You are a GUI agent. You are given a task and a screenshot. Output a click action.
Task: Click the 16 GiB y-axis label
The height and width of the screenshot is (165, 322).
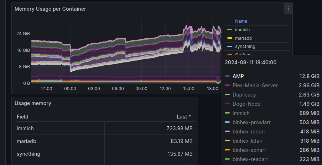click(23, 50)
